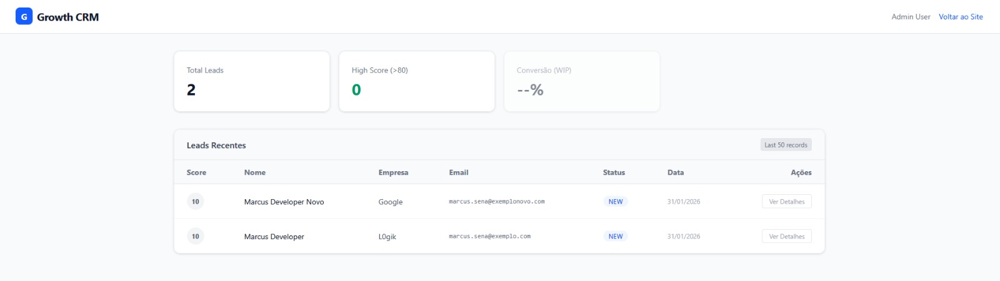Click the Last 50 records badge
Image resolution: width=1000 pixels, height=281 pixels.
point(786,145)
